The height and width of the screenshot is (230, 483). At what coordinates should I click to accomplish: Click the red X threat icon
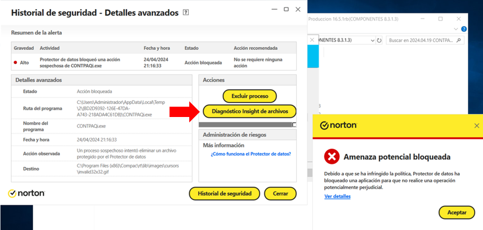click(x=331, y=157)
